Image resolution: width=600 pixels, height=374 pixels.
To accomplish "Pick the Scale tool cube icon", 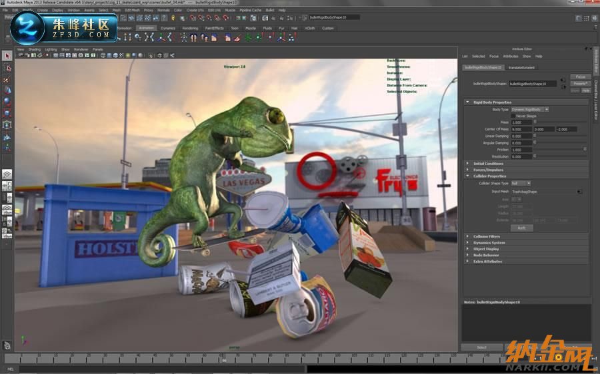I will (7, 113).
